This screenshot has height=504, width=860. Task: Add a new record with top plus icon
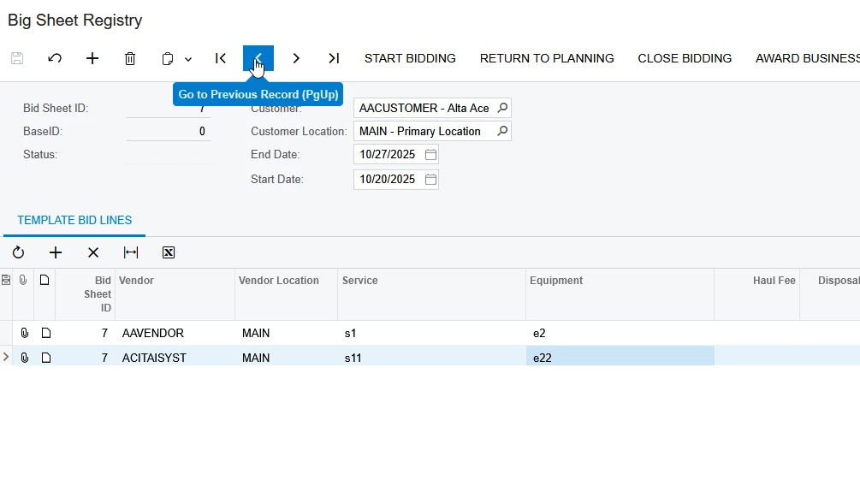click(92, 58)
